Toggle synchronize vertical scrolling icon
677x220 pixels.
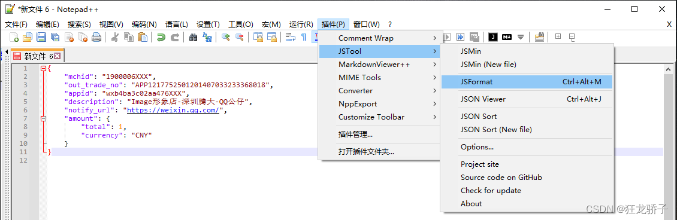258,38
